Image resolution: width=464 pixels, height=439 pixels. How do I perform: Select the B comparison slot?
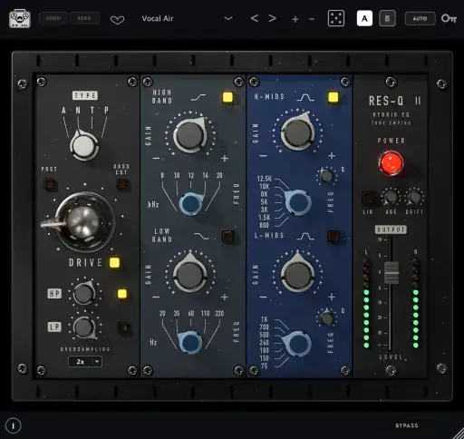(387, 18)
